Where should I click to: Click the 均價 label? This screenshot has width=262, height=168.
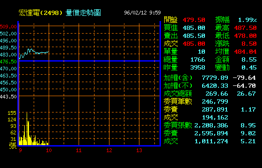coord(222,51)
